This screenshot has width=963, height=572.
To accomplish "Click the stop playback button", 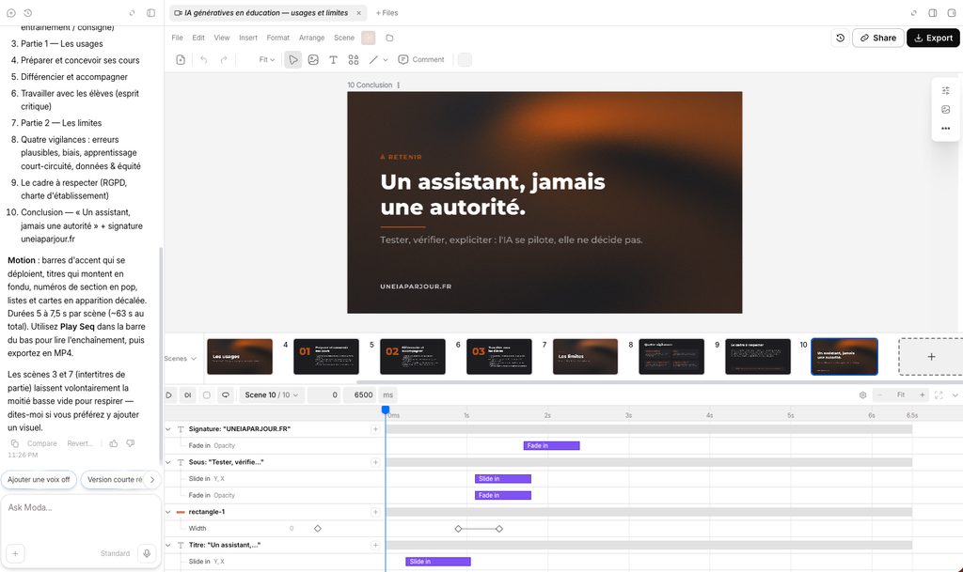I will 206,394.
